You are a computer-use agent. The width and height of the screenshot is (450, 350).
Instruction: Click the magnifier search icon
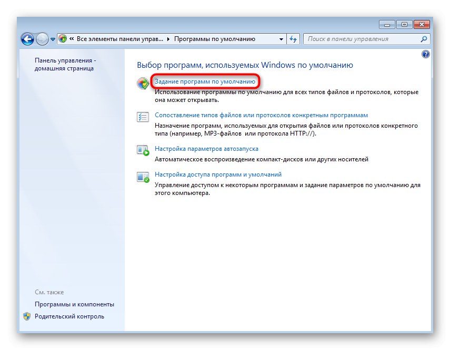click(424, 39)
